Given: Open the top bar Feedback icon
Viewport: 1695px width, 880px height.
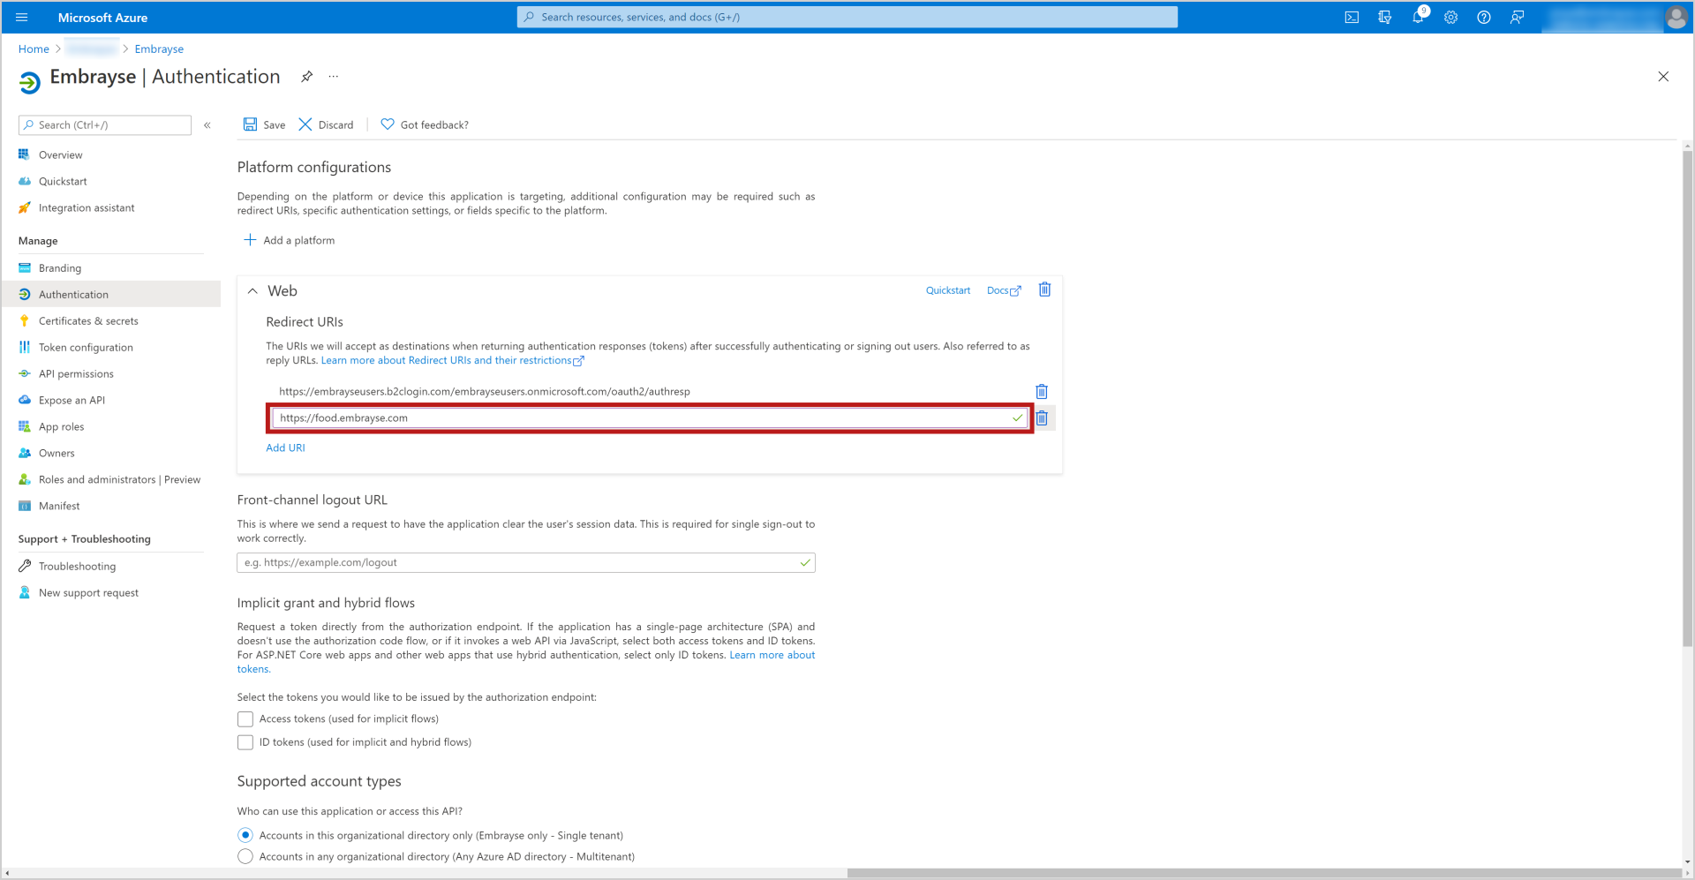Looking at the screenshot, I should click(x=1517, y=17).
